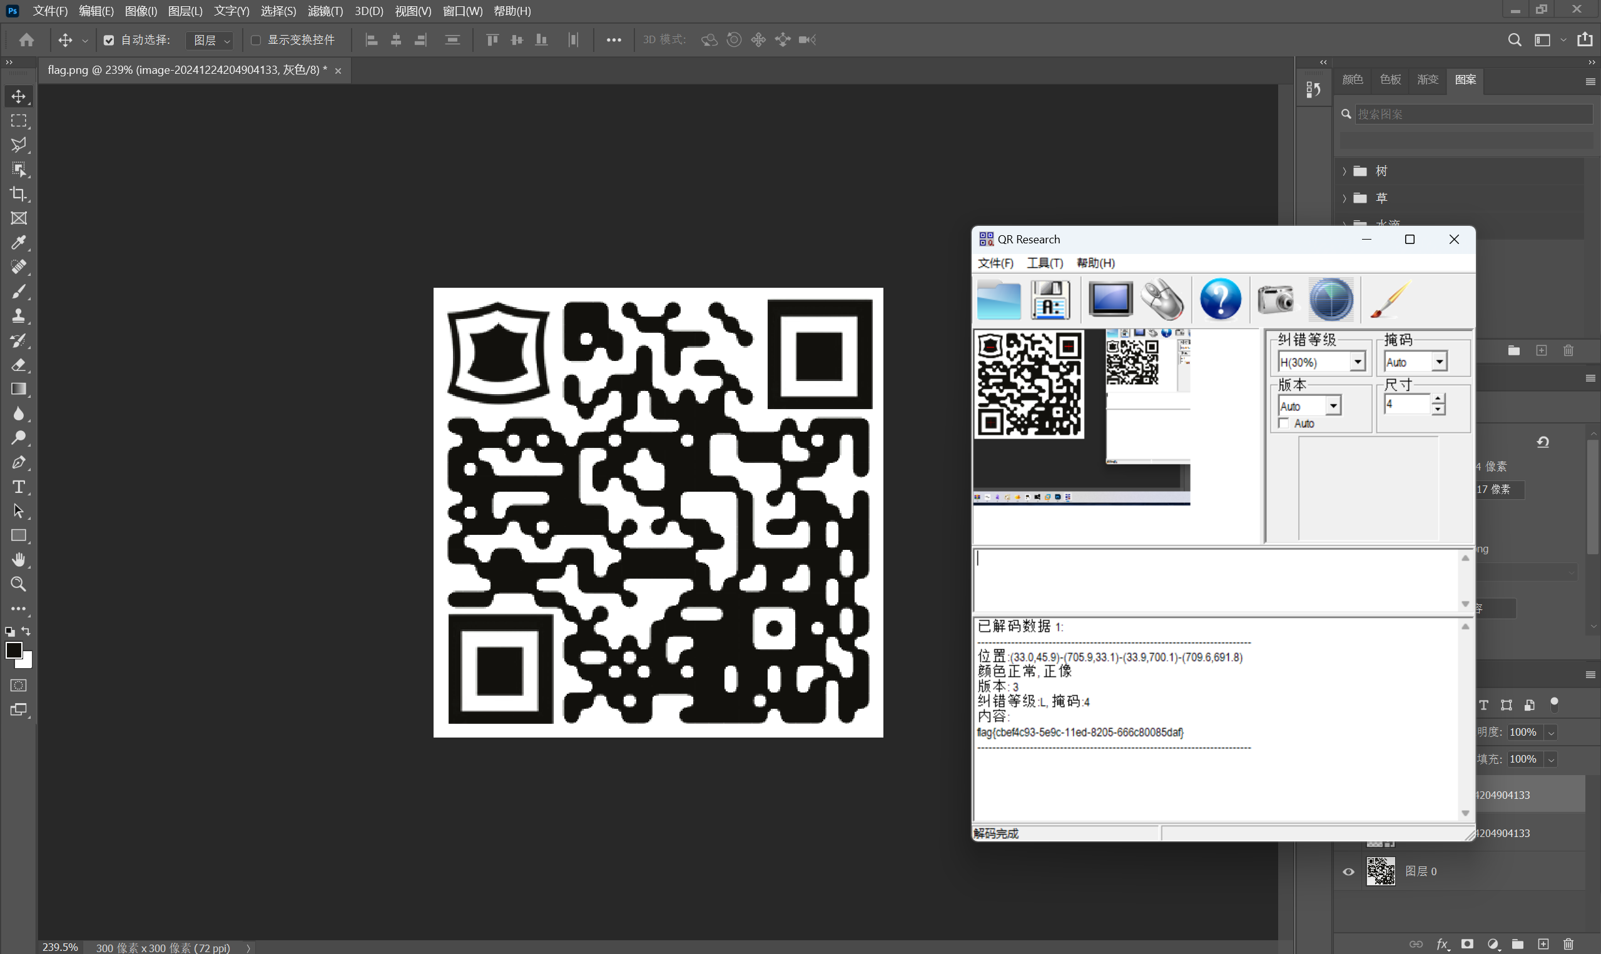Select the Gradient tool
Viewport: 1601px width, 954px height.
click(x=19, y=389)
